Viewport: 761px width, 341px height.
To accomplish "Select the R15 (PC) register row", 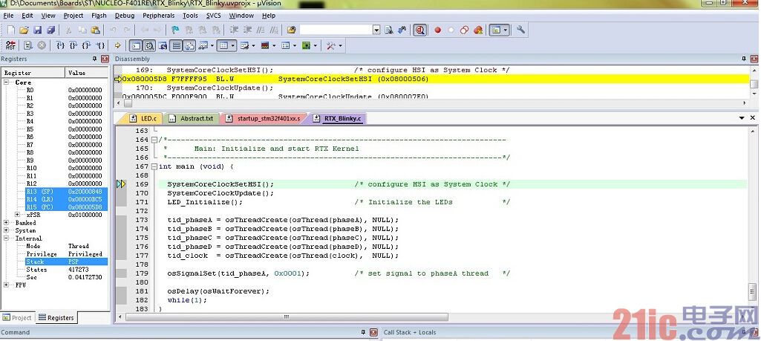I will pyautogui.click(x=67, y=207).
